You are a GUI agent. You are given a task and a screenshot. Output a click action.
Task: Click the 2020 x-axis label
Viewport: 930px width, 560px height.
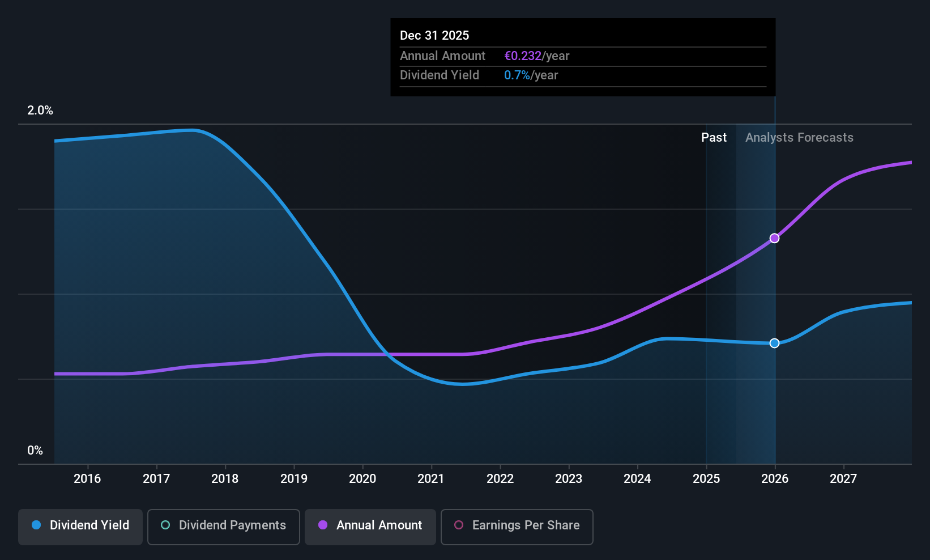[x=362, y=479]
